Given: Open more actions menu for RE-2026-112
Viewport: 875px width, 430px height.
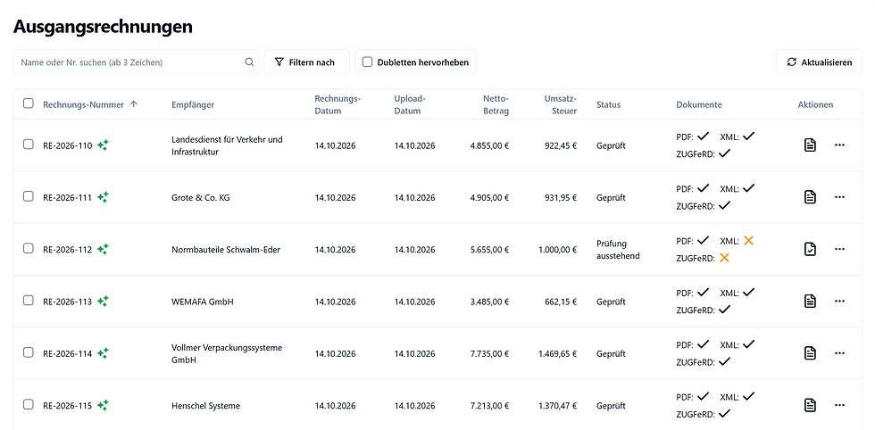Looking at the screenshot, I should tap(839, 249).
